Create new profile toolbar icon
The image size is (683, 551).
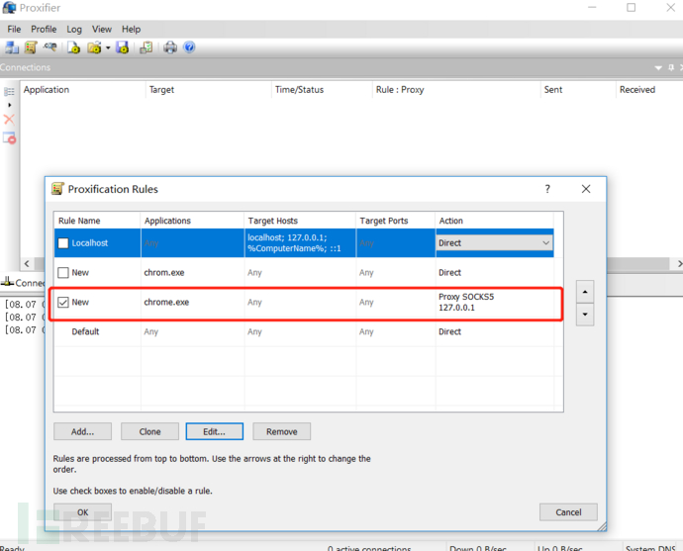[74, 47]
